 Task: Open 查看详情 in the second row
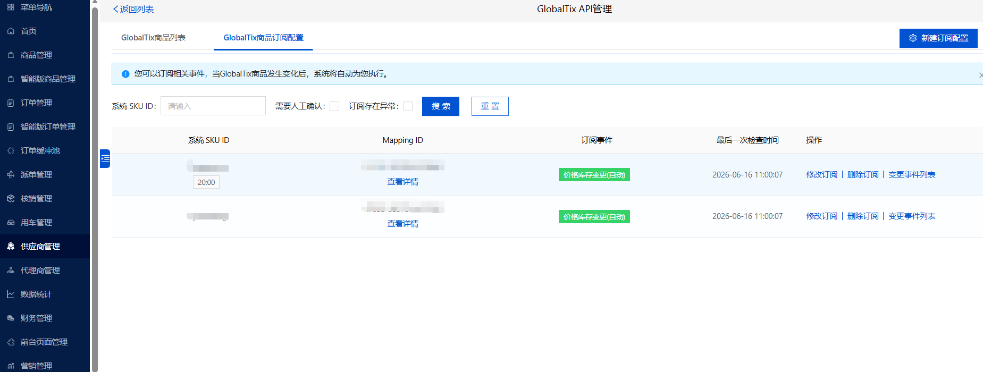tap(403, 224)
